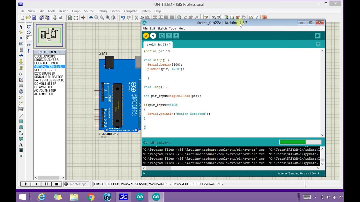This screenshot has width=360, height=202.
Task: Click New sketch icon in Arduino toolbar
Action: coord(161,36)
